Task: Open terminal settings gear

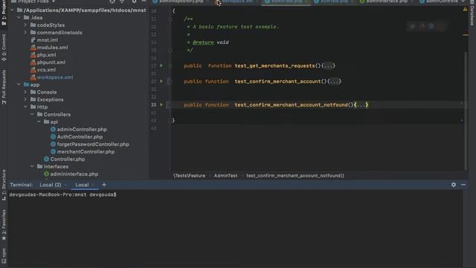Action: 454,185
